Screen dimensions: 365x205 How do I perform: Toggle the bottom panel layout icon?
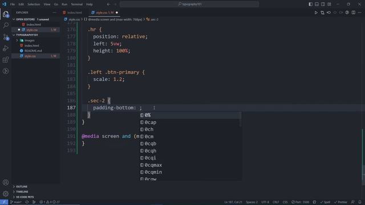pos(317,4)
